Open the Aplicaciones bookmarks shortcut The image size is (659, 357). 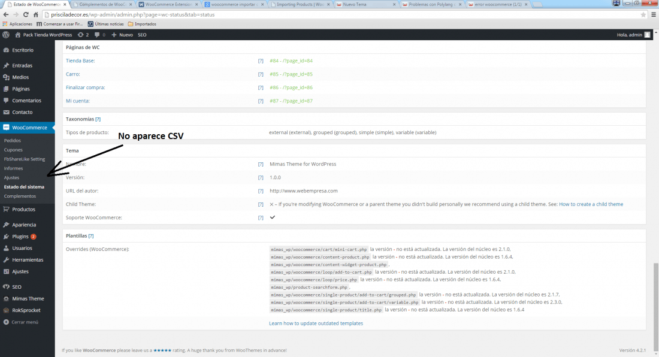tap(17, 24)
